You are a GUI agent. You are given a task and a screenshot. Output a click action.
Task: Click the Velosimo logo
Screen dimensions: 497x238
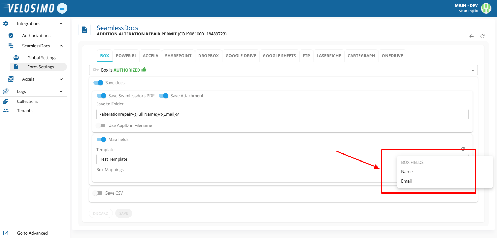coord(28,8)
